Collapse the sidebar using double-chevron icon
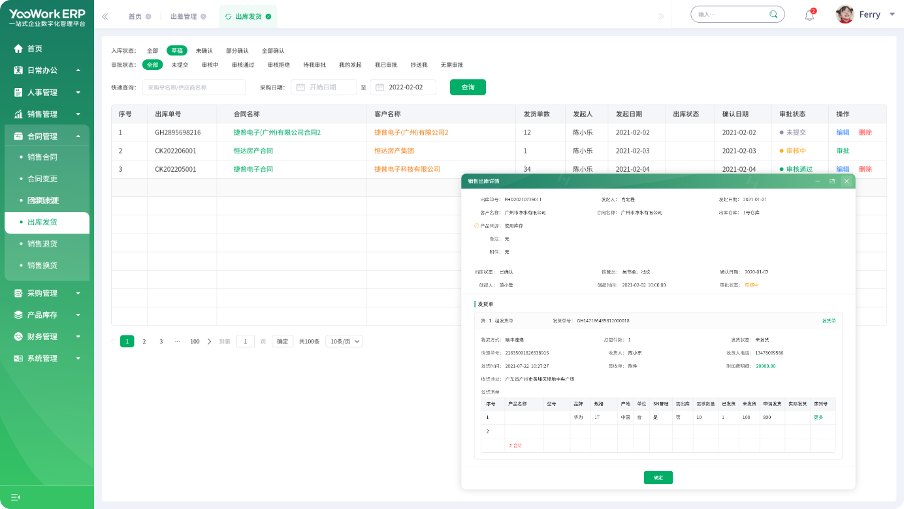The width and height of the screenshot is (904, 509). point(105,16)
